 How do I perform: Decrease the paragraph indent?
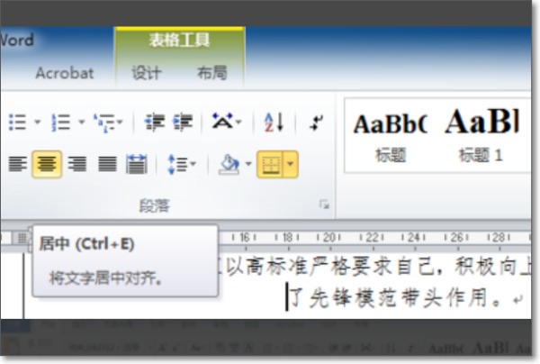point(155,122)
